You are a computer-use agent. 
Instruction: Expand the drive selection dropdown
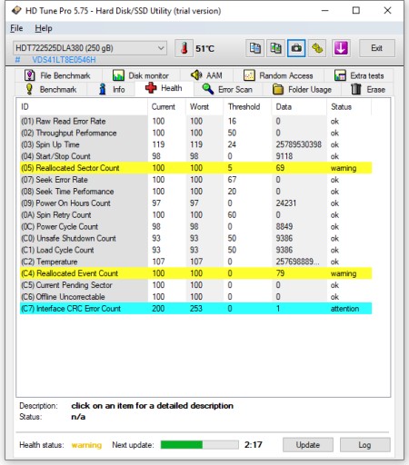[161, 48]
